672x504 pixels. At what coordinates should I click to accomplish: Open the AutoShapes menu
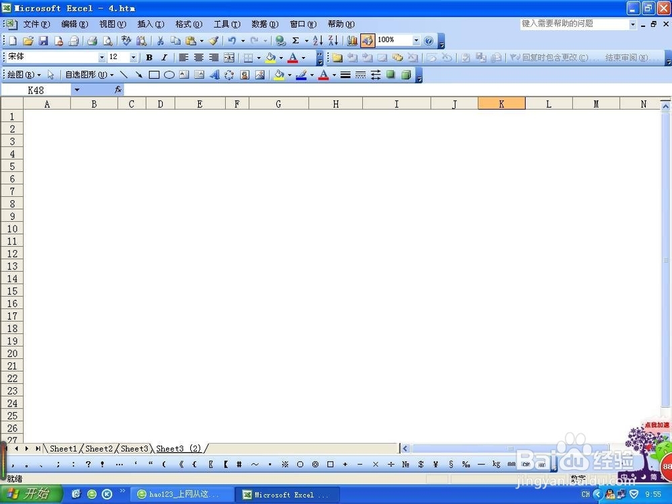coord(89,75)
